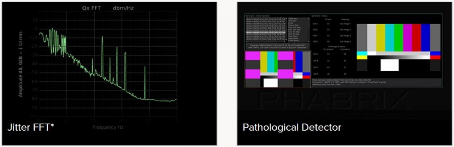Select Legal Ramp in the pattern list
The height and width of the screenshot is (147, 454).
point(293,39)
